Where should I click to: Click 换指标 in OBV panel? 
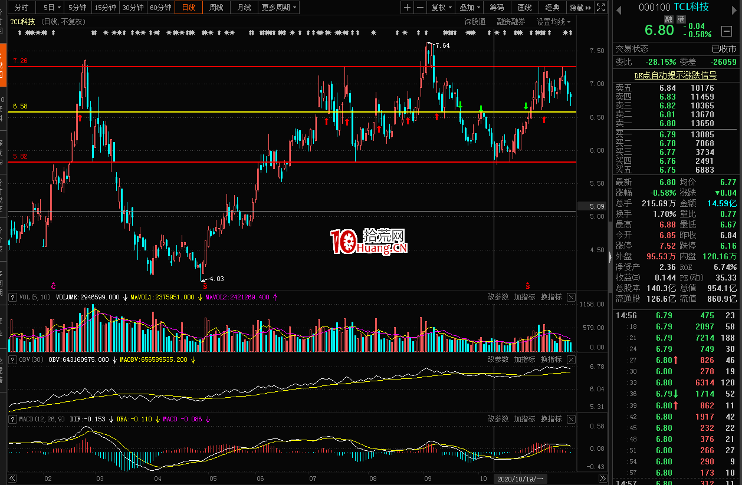pos(551,359)
